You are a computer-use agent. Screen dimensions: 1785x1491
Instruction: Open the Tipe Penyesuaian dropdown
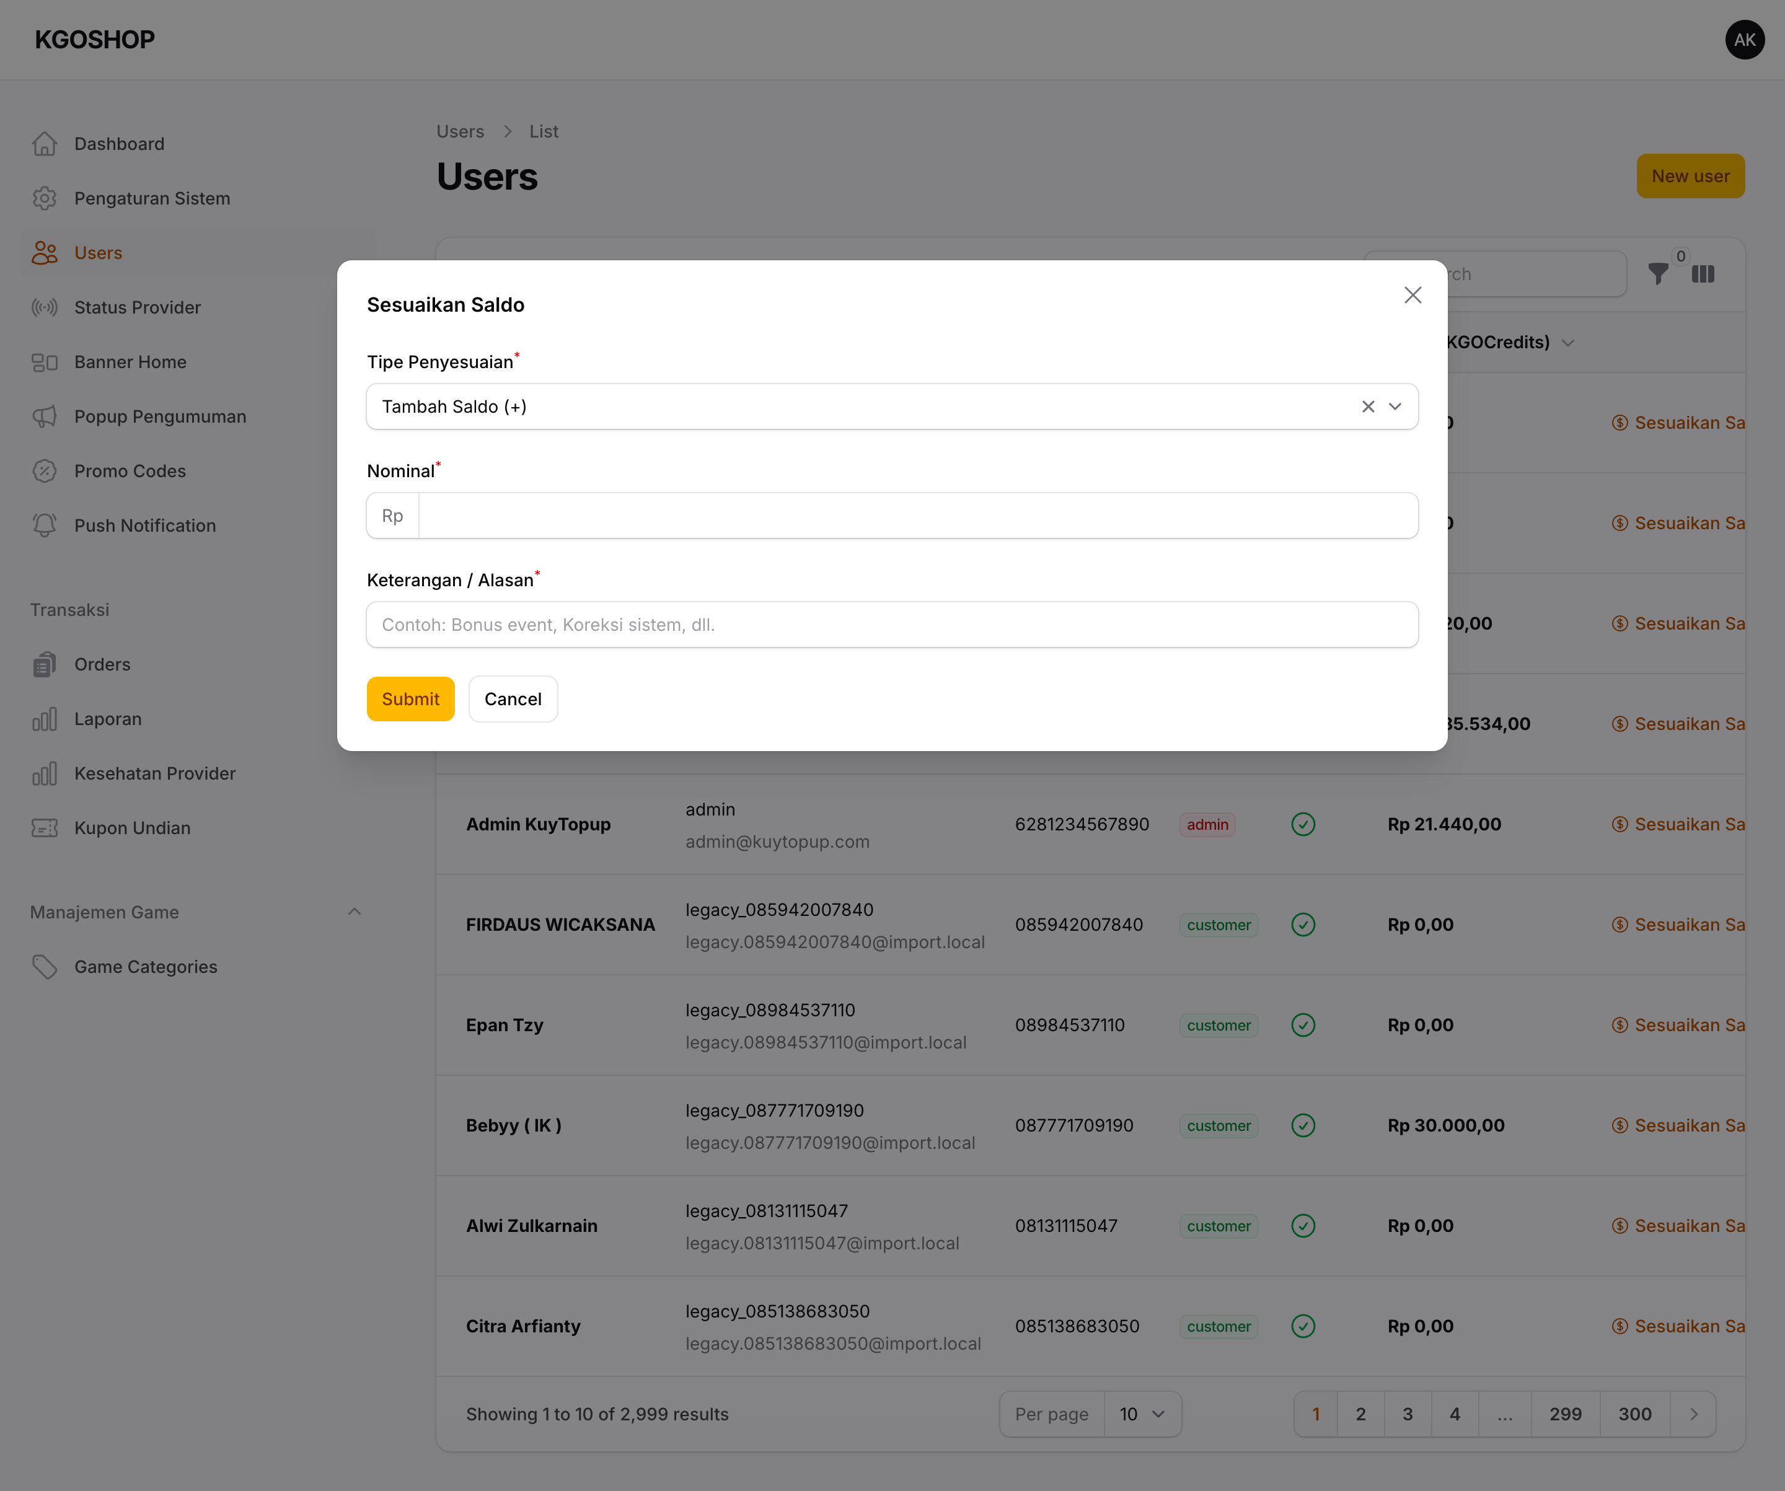(1395, 407)
